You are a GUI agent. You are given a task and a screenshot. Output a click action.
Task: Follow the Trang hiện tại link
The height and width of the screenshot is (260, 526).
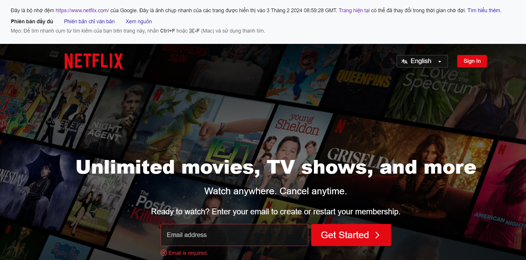[x=354, y=10]
